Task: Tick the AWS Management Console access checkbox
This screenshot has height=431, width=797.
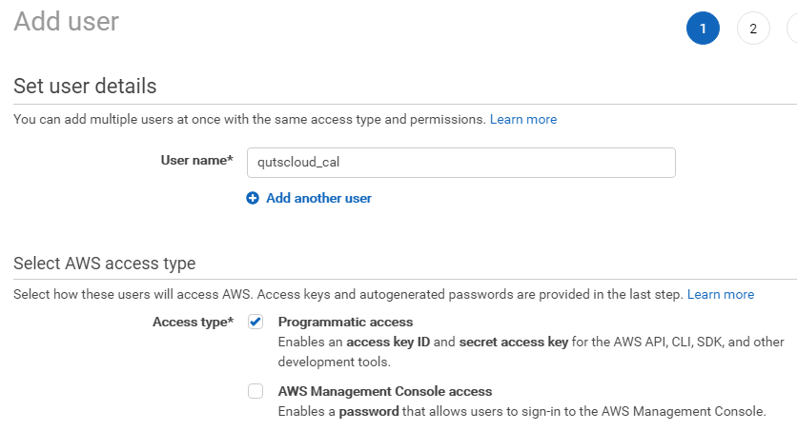Action: 255,391
